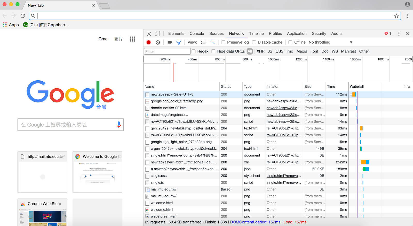The height and width of the screenshot is (226, 413).
Task: Click the browser forward arrow
Action: 14,16
